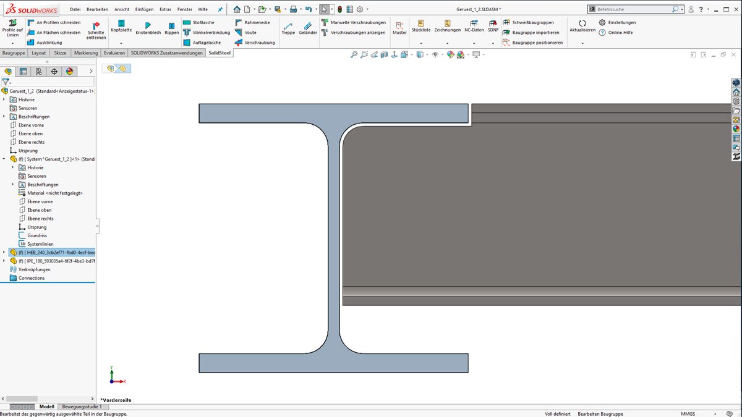
Task: Select the Knotenblech tool
Action: click(x=148, y=25)
